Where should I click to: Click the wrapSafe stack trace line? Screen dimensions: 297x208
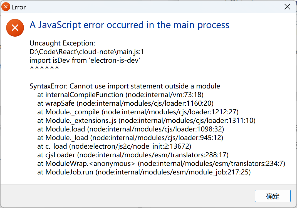[125, 103]
